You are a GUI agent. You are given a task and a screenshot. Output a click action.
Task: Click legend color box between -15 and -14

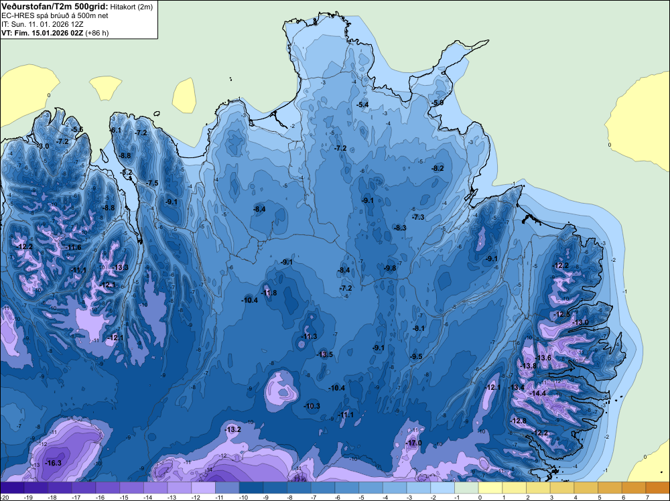[131, 488]
